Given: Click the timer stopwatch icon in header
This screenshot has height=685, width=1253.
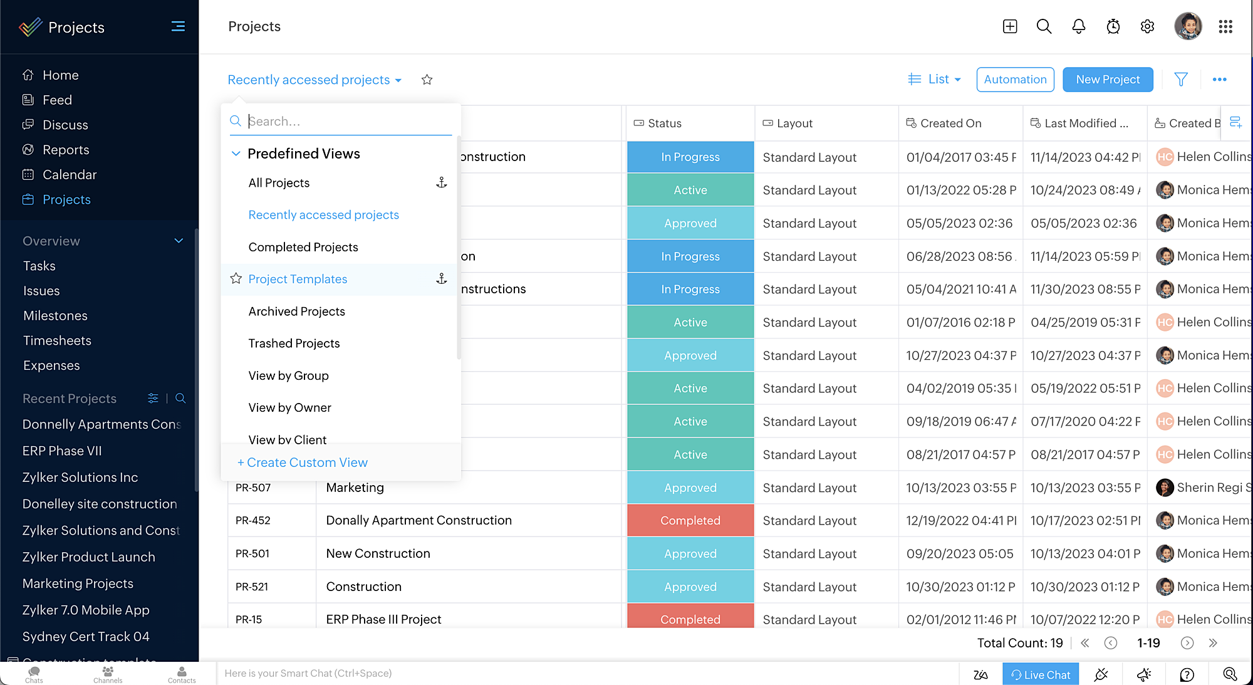Looking at the screenshot, I should (x=1113, y=26).
